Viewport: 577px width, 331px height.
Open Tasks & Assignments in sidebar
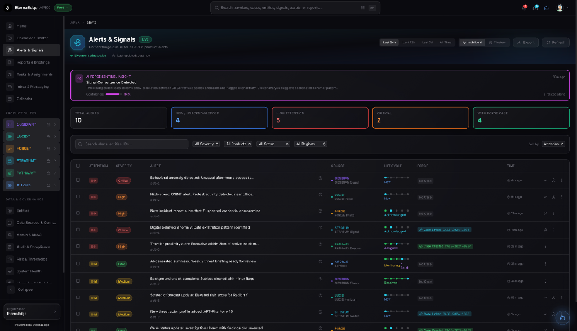pyautogui.click(x=32, y=74)
